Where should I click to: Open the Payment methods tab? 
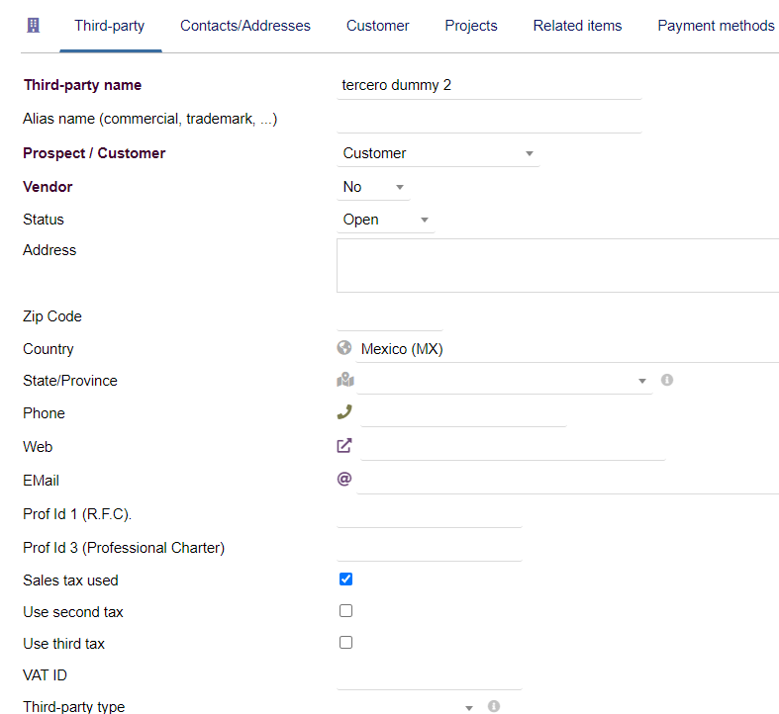[x=716, y=26]
